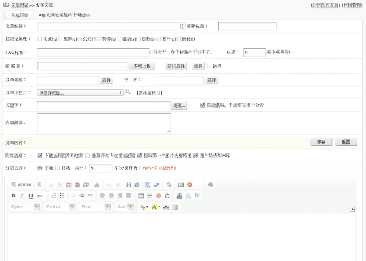Click the Increase Indent icon
This screenshot has height=261, width=366.
click(81, 196)
